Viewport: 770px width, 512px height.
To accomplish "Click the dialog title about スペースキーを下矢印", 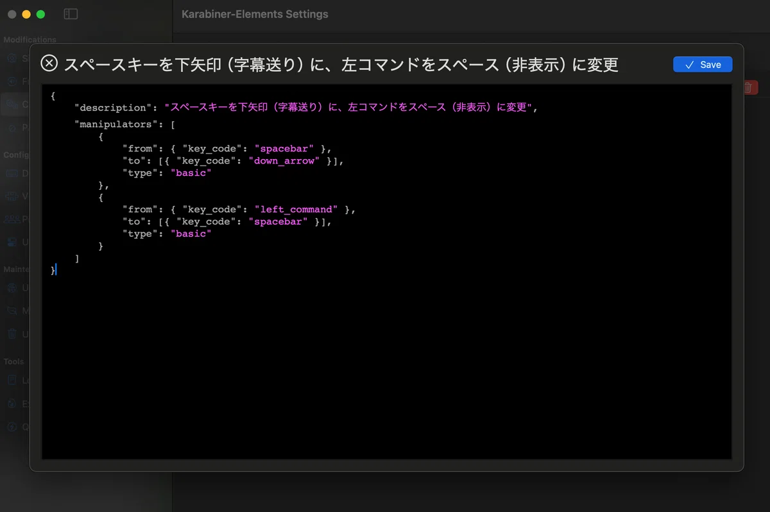I will click(x=341, y=64).
